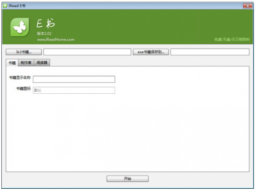Click the www.iReadHome.com website text

[55, 40]
